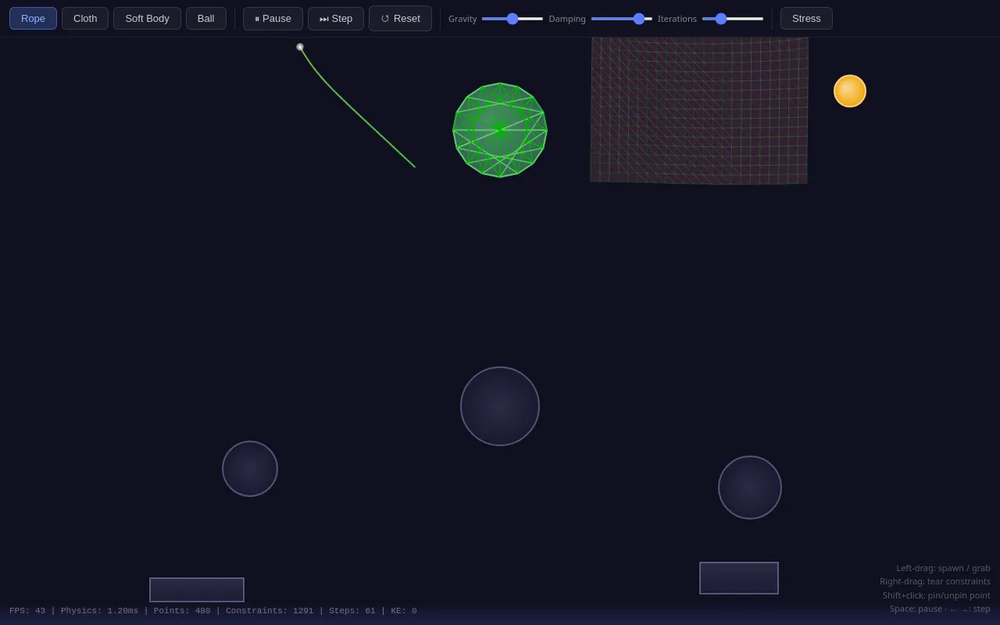
Task: Click the right circle obstacle
Action: click(x=750, y=487)
